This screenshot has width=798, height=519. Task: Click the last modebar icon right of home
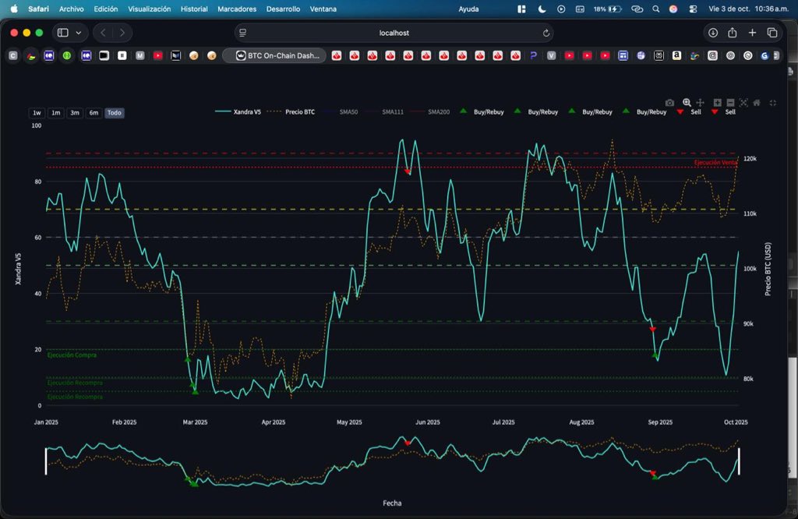click(772, 103)
